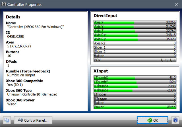Click the text "Unknown Controller[0] Gamepad"
This screenshot has width=182, height=127.
pos(32,94)
